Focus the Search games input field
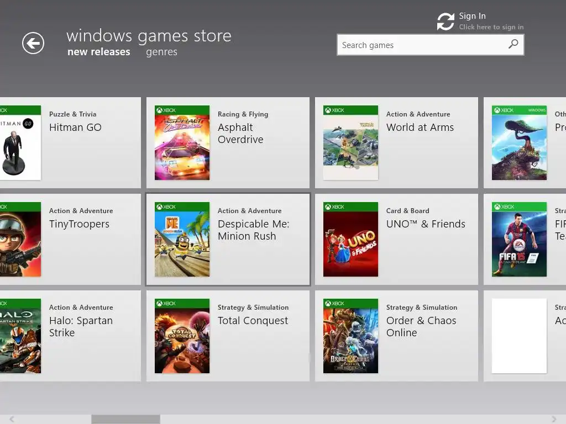 [430, 45]
